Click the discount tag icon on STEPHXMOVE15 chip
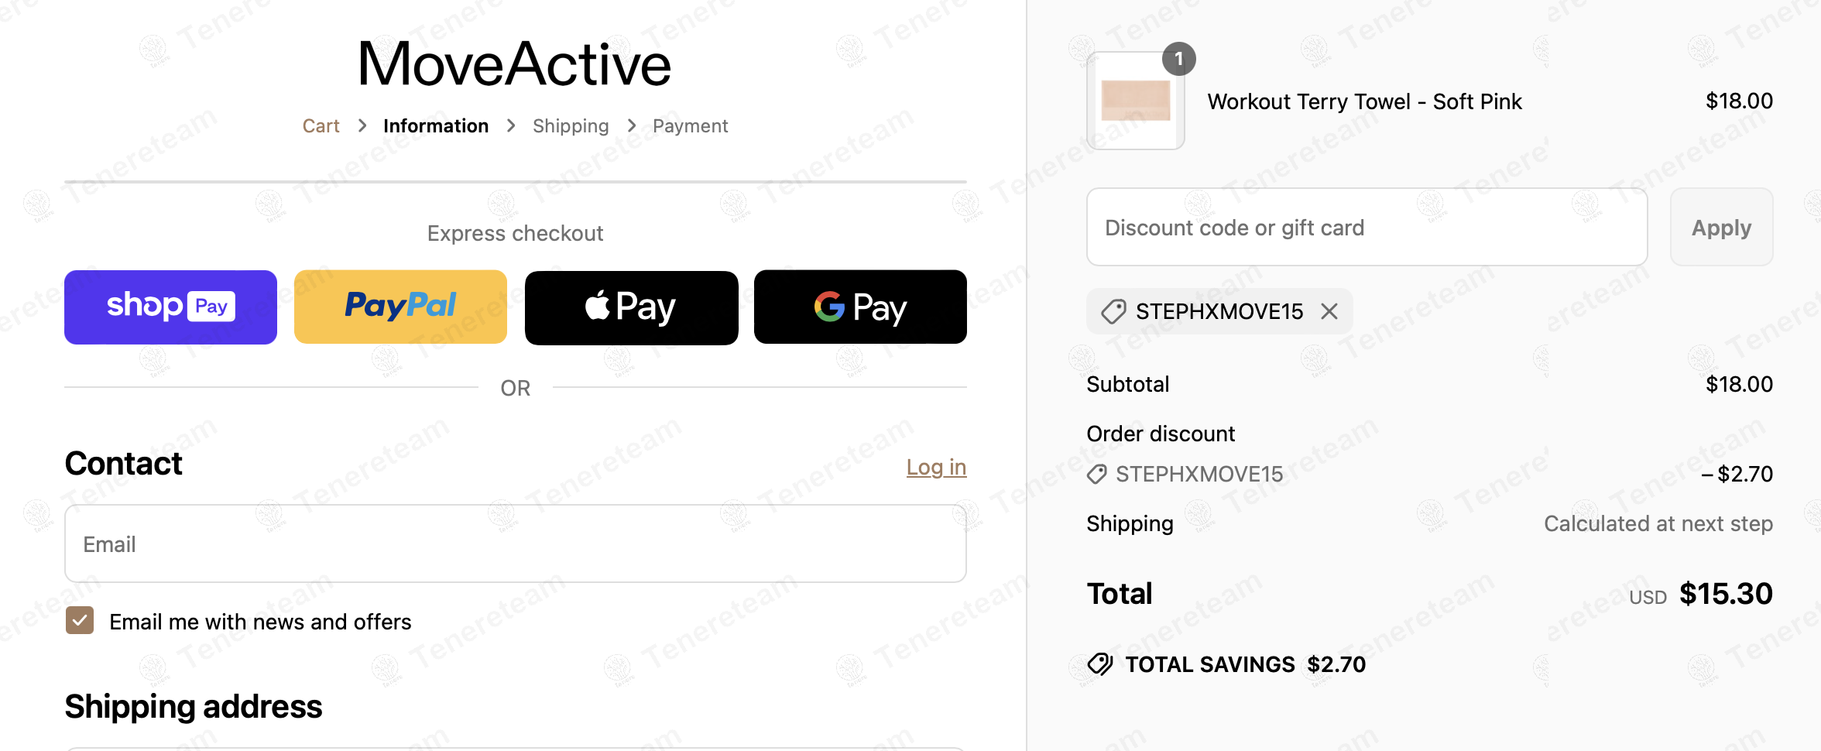1821x751 pixels. point(1113,311)
